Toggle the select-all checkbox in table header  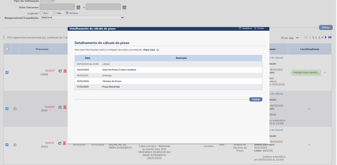(7, 49)
